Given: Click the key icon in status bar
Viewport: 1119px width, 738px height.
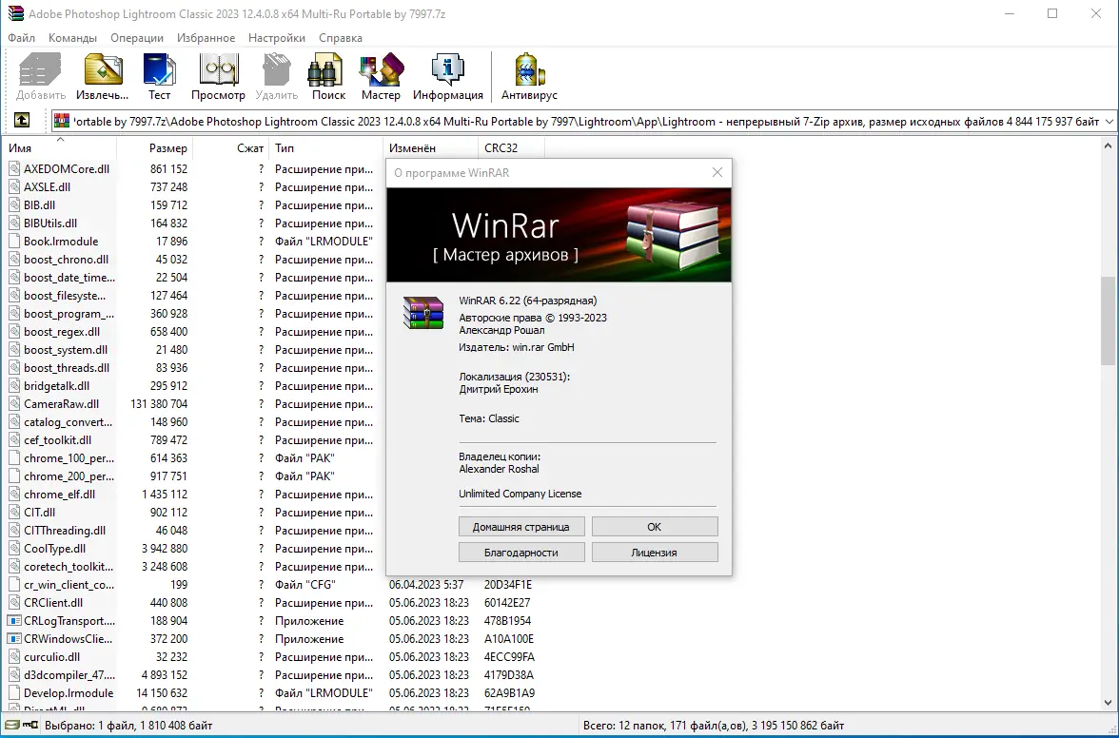Looking at the screenshot, I should (30, 726).
